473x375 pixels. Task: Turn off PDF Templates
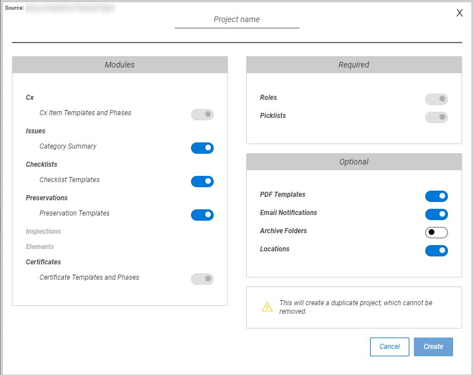tap(436, 196)
